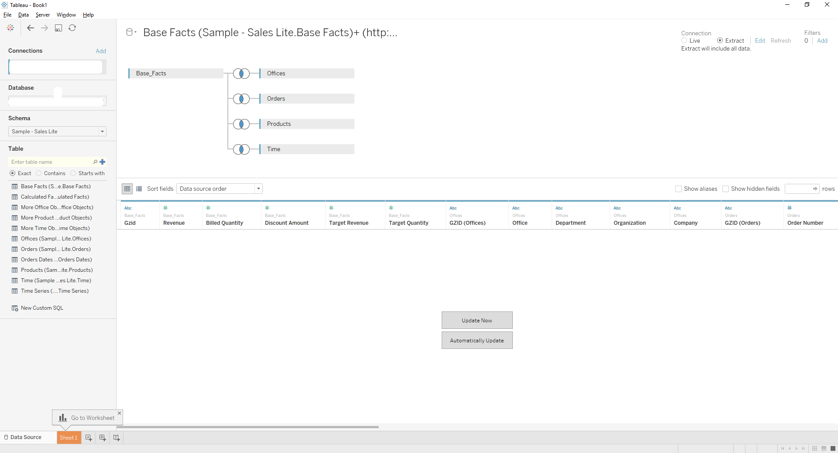Screen dimensions: 838x453
Task: Click the Update Now button
Action: (x=477, y=320)
